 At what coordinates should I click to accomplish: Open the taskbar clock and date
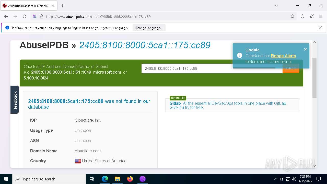pyautogui.click(x=306, y=179)
